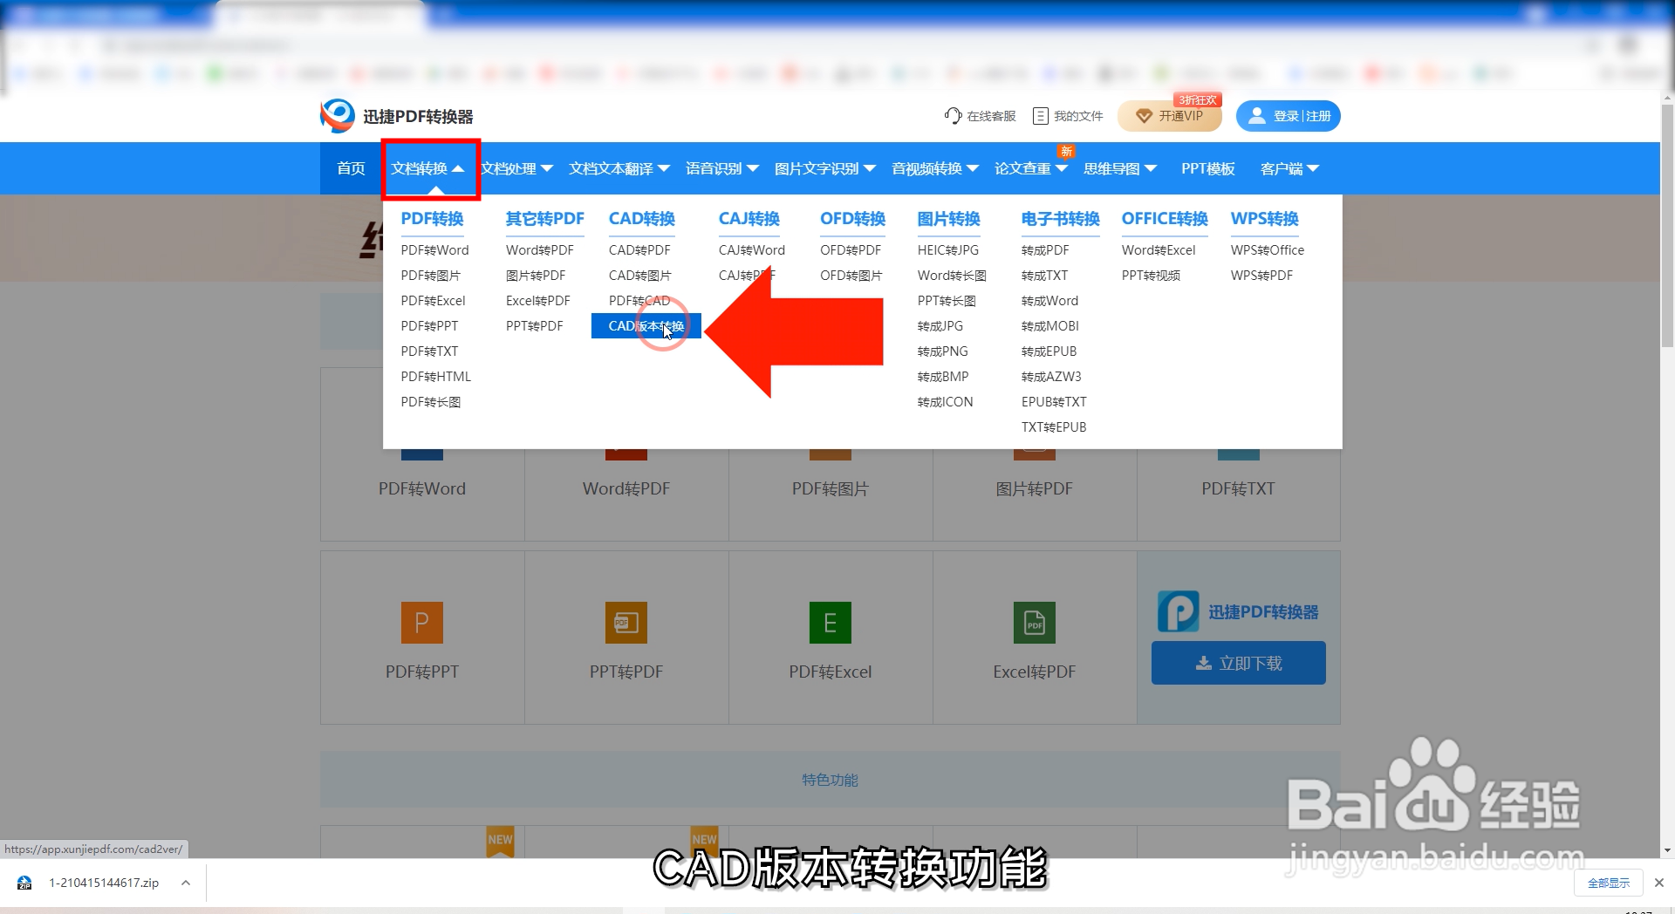The height and width of the screenshot is (914, 1675).
Task: Click the 开通VIP diamond button
Action: tap(1170, 116)
